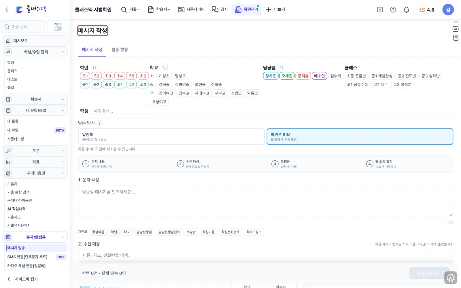Insert the 학부모링크 personalization tag
The image size is (461, 288).
pyautogui.click(x=254, y=232)
